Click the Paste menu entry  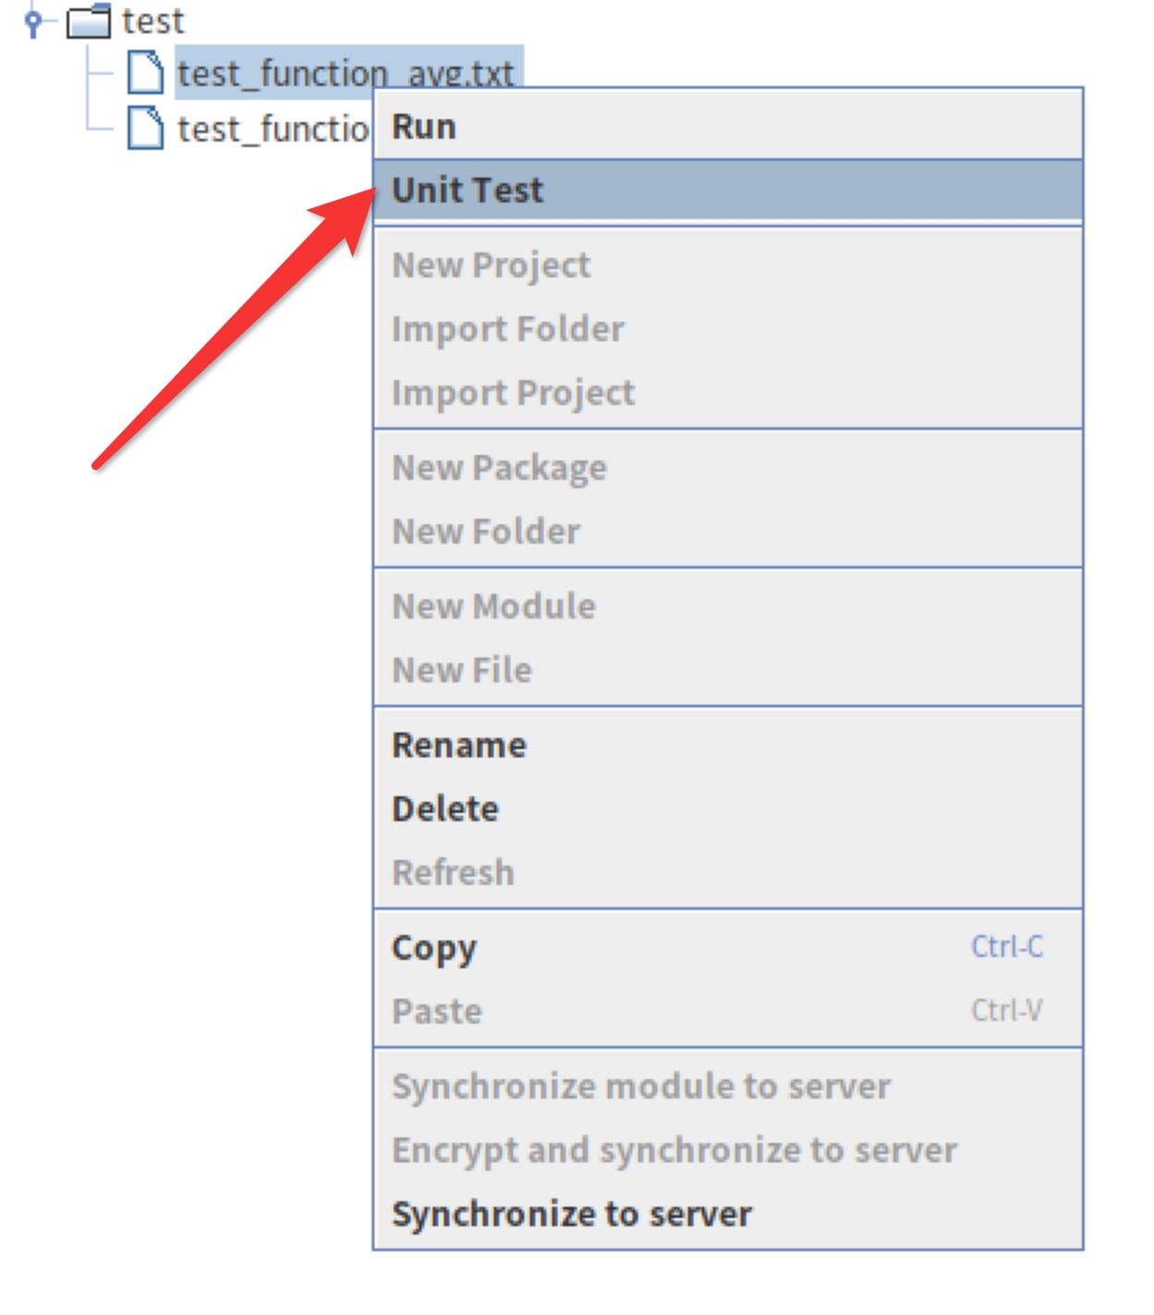436,1012
